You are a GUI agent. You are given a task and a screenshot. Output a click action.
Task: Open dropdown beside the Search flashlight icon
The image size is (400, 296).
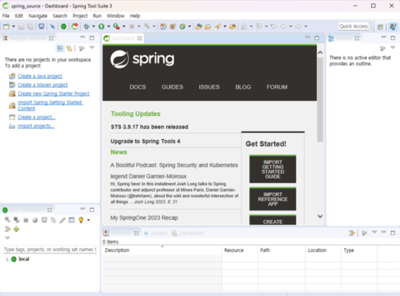click(225, 27)
